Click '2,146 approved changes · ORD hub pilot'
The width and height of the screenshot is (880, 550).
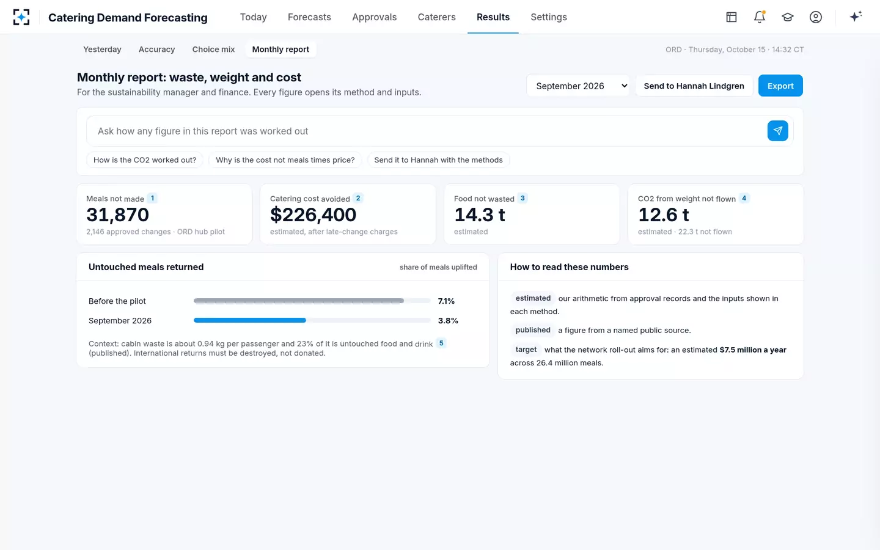tap(155, 232)
